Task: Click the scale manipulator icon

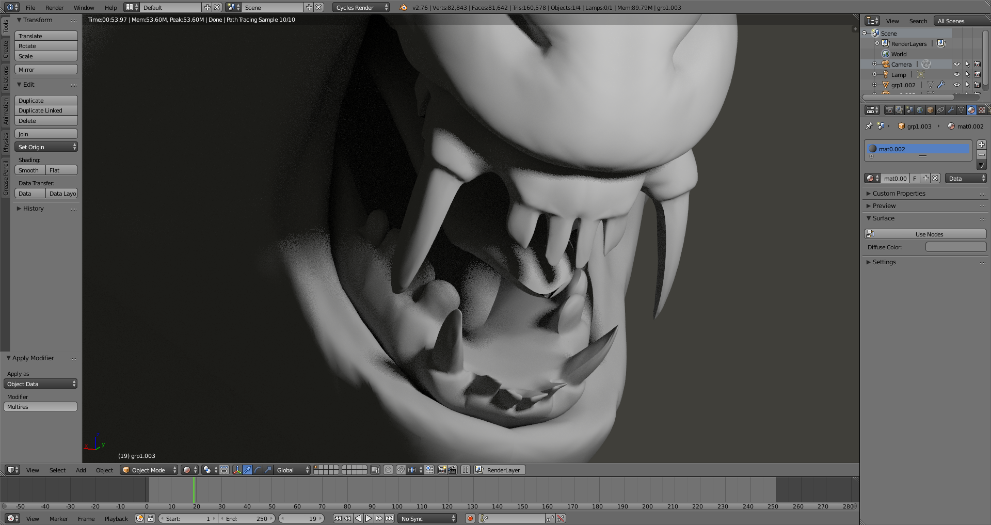Action: pos(268,470)
